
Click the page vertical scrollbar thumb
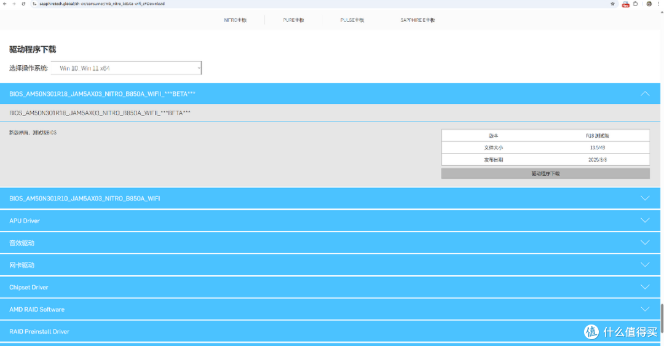coord(662,318)
